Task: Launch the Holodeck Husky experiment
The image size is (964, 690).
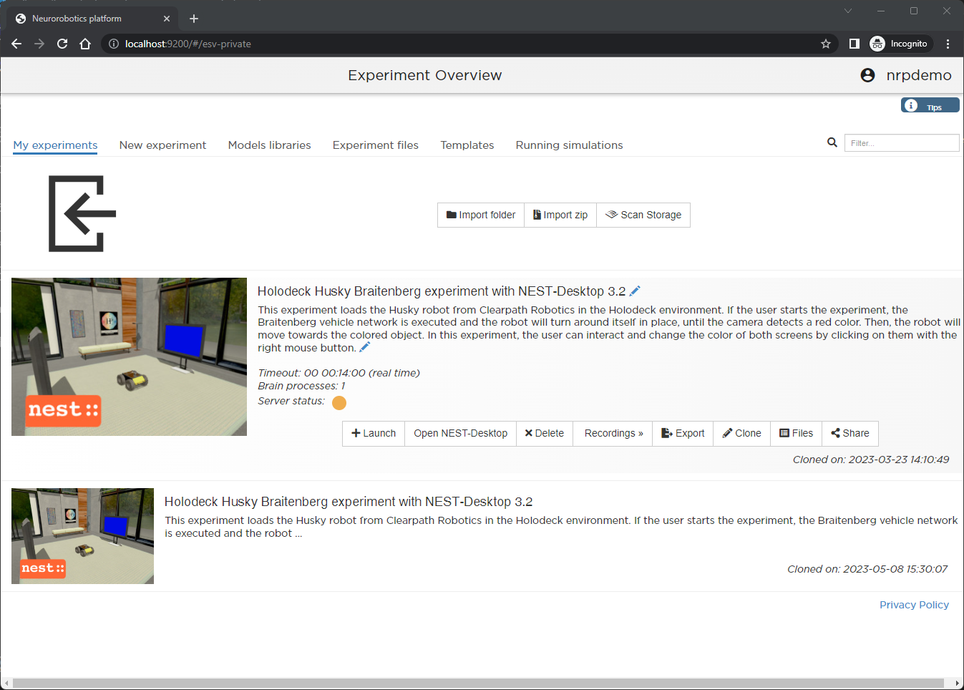Action: coord(374,433)
